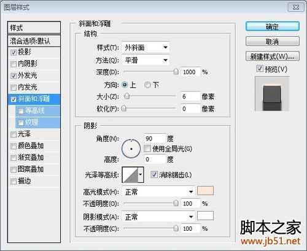Enable the 内发光 checkbox
Viewport: 307px width, 251px height.
pyautogui.click(x=14, y=88)
